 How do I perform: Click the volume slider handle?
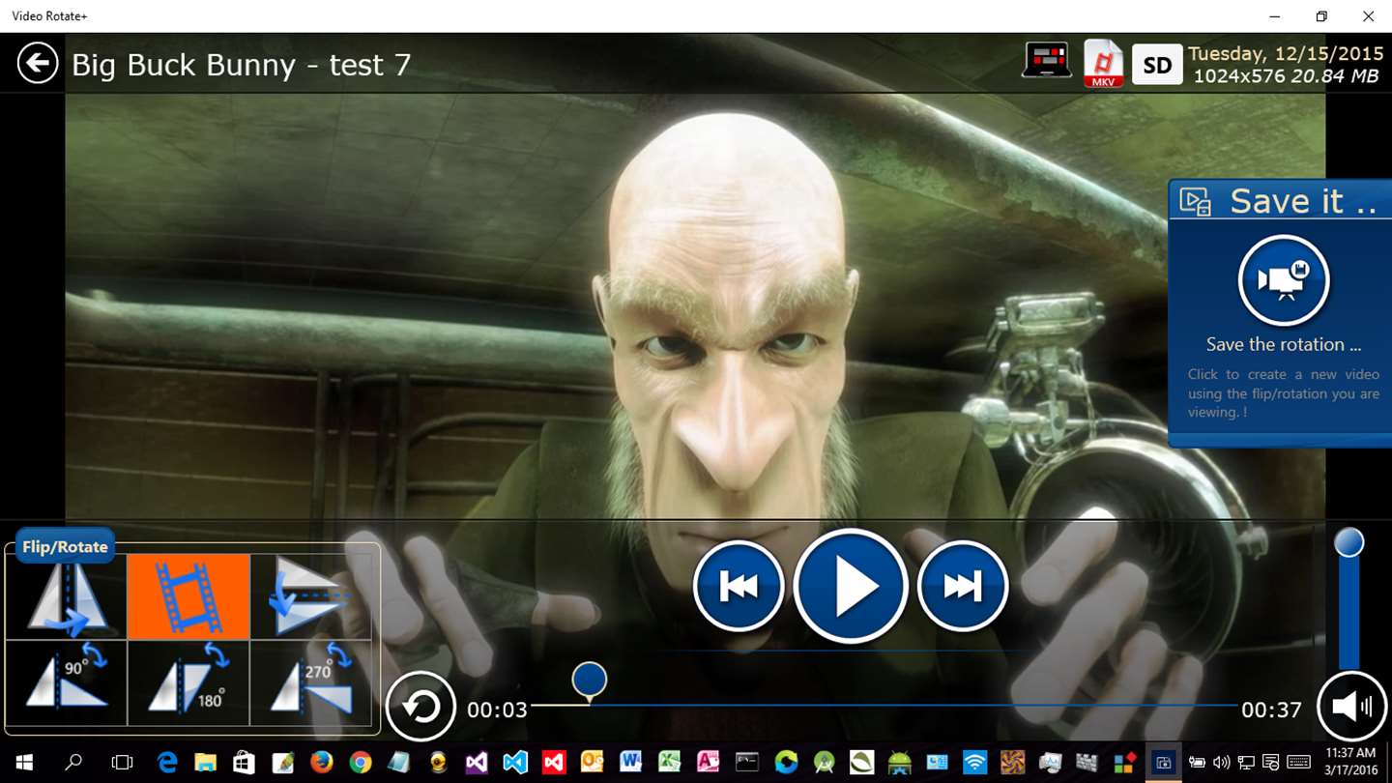pos(1348,542)
